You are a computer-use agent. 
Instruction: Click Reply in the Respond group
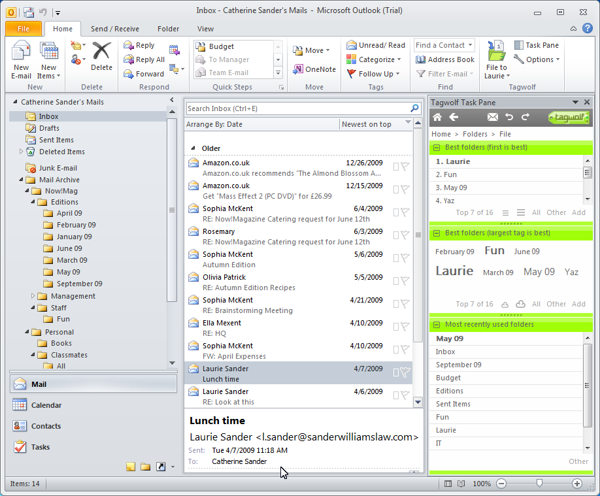[139, 45]
